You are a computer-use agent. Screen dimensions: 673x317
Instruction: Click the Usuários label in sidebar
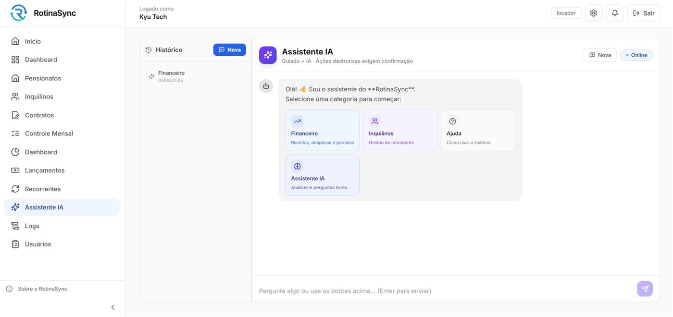pos(38,244)
